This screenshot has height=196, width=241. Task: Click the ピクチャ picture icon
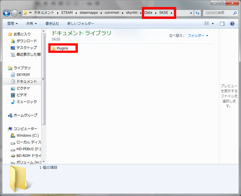point(13,88)
